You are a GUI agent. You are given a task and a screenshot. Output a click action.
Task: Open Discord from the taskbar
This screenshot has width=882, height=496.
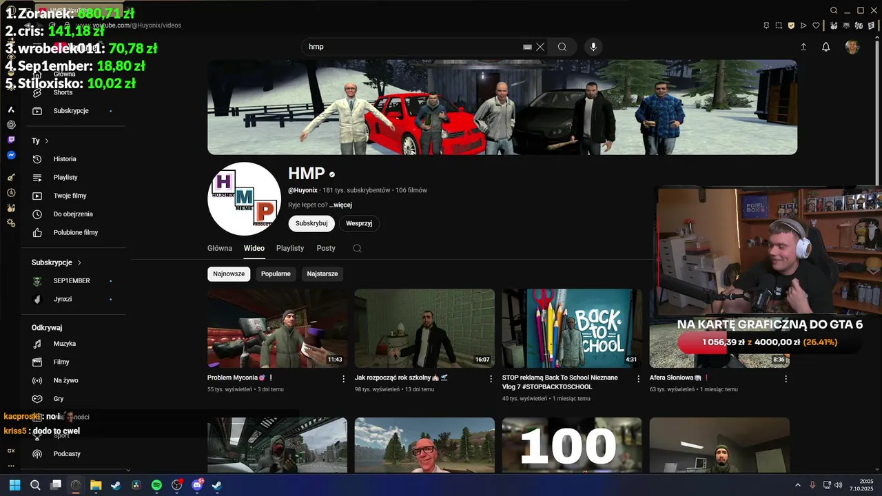196,485
